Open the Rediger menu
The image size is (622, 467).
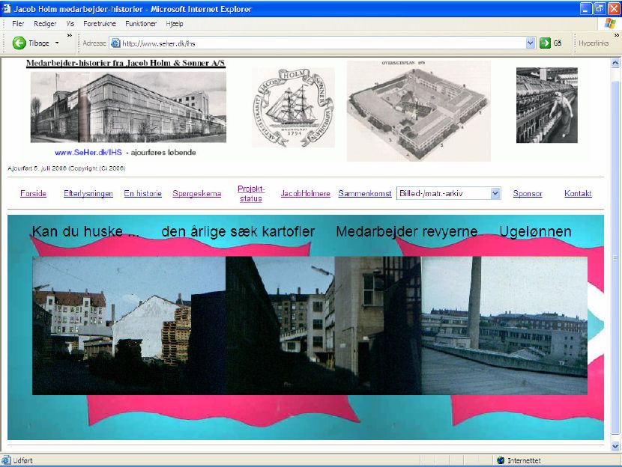[45, 24]
